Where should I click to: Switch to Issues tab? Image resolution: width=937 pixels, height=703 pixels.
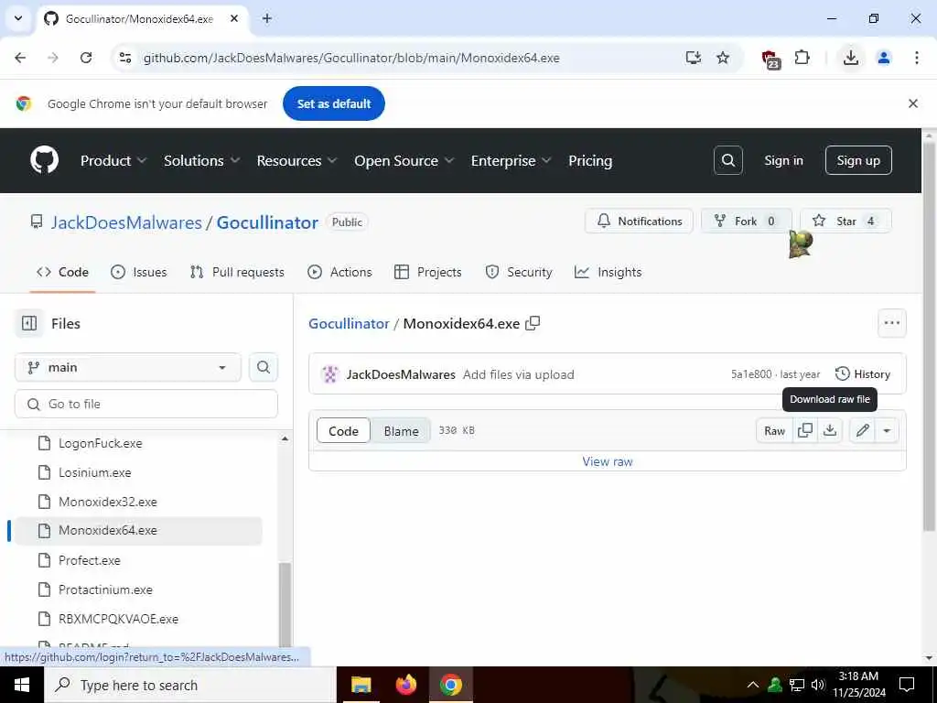[139, 272]
